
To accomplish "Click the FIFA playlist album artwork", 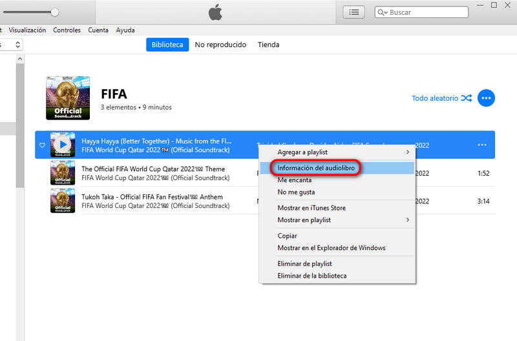I will tap(68, 98).
